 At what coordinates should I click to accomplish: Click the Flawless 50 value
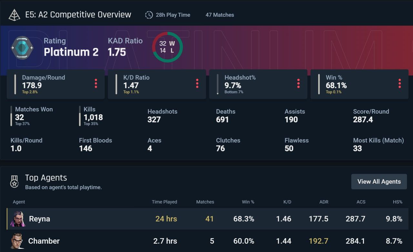click(x=289, y=149)
